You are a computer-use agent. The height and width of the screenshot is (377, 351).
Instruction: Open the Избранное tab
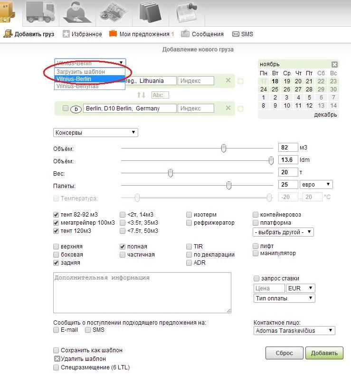click(x=82, y=34)
